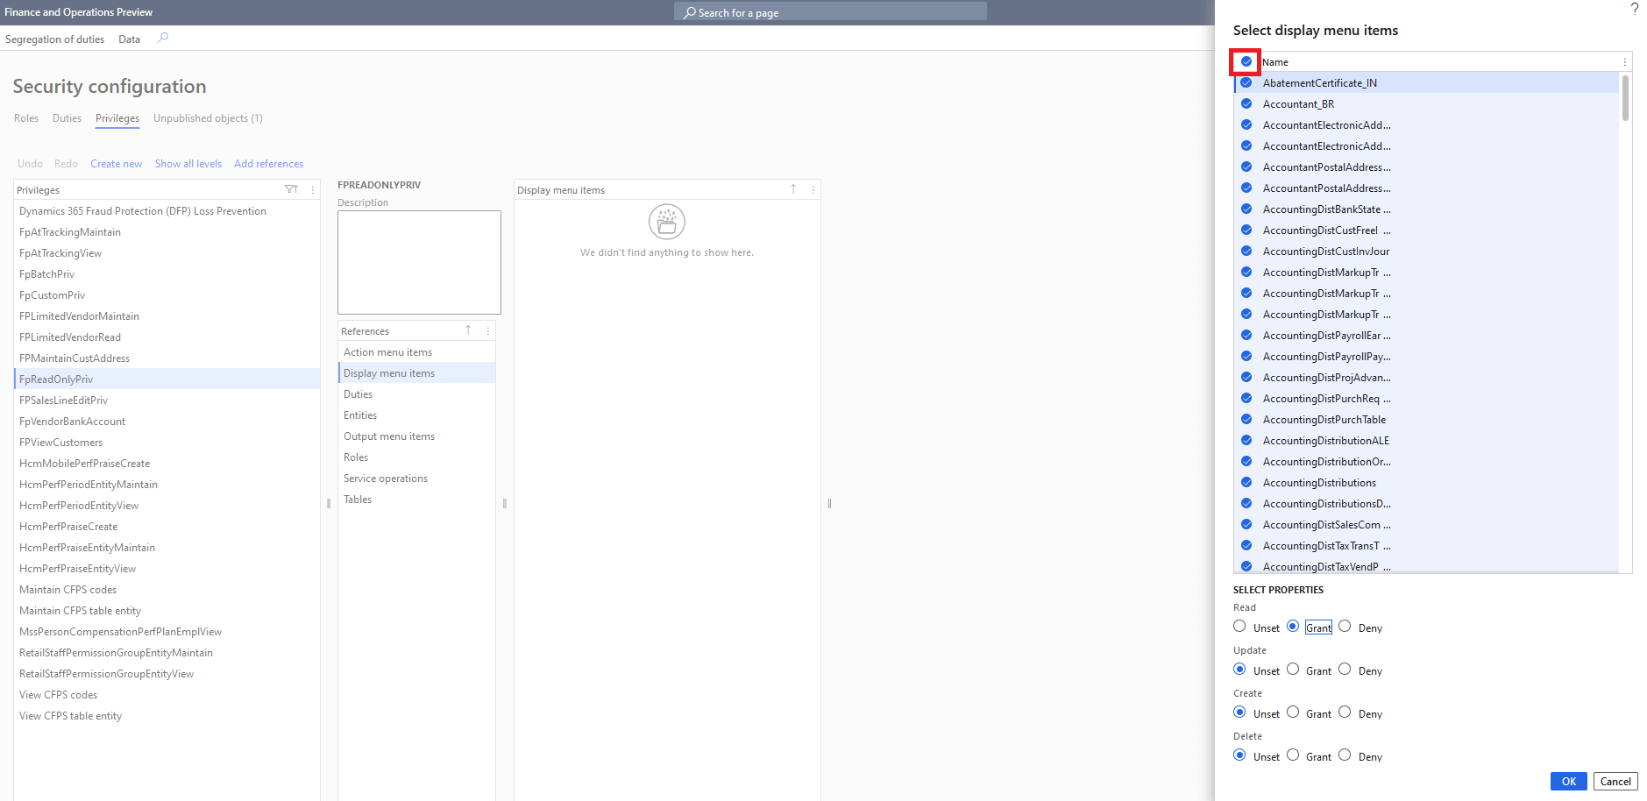Select Tables in the References list
Viewport: 1647px width, 801px height.
358,499
